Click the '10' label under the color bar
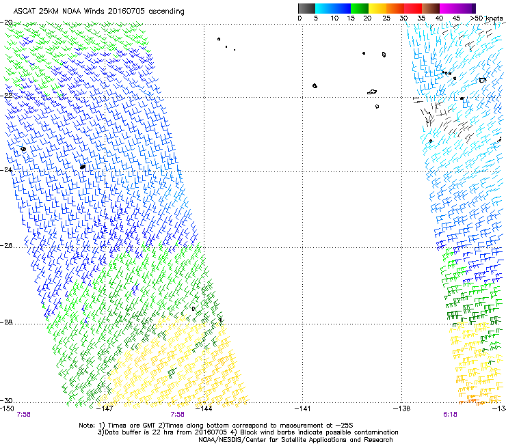 [334, 18]
